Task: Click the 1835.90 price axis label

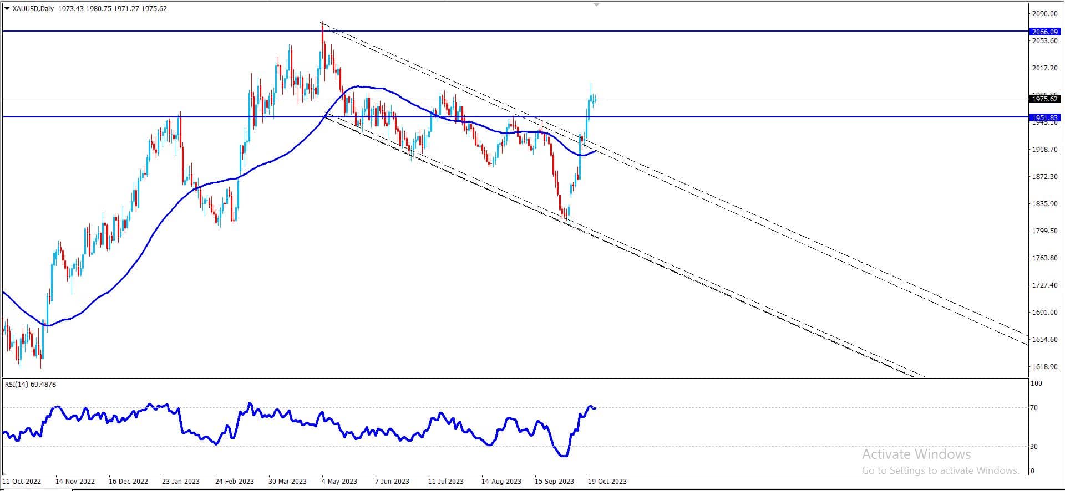Action: pyautogui.click(x=1044, y=203)
